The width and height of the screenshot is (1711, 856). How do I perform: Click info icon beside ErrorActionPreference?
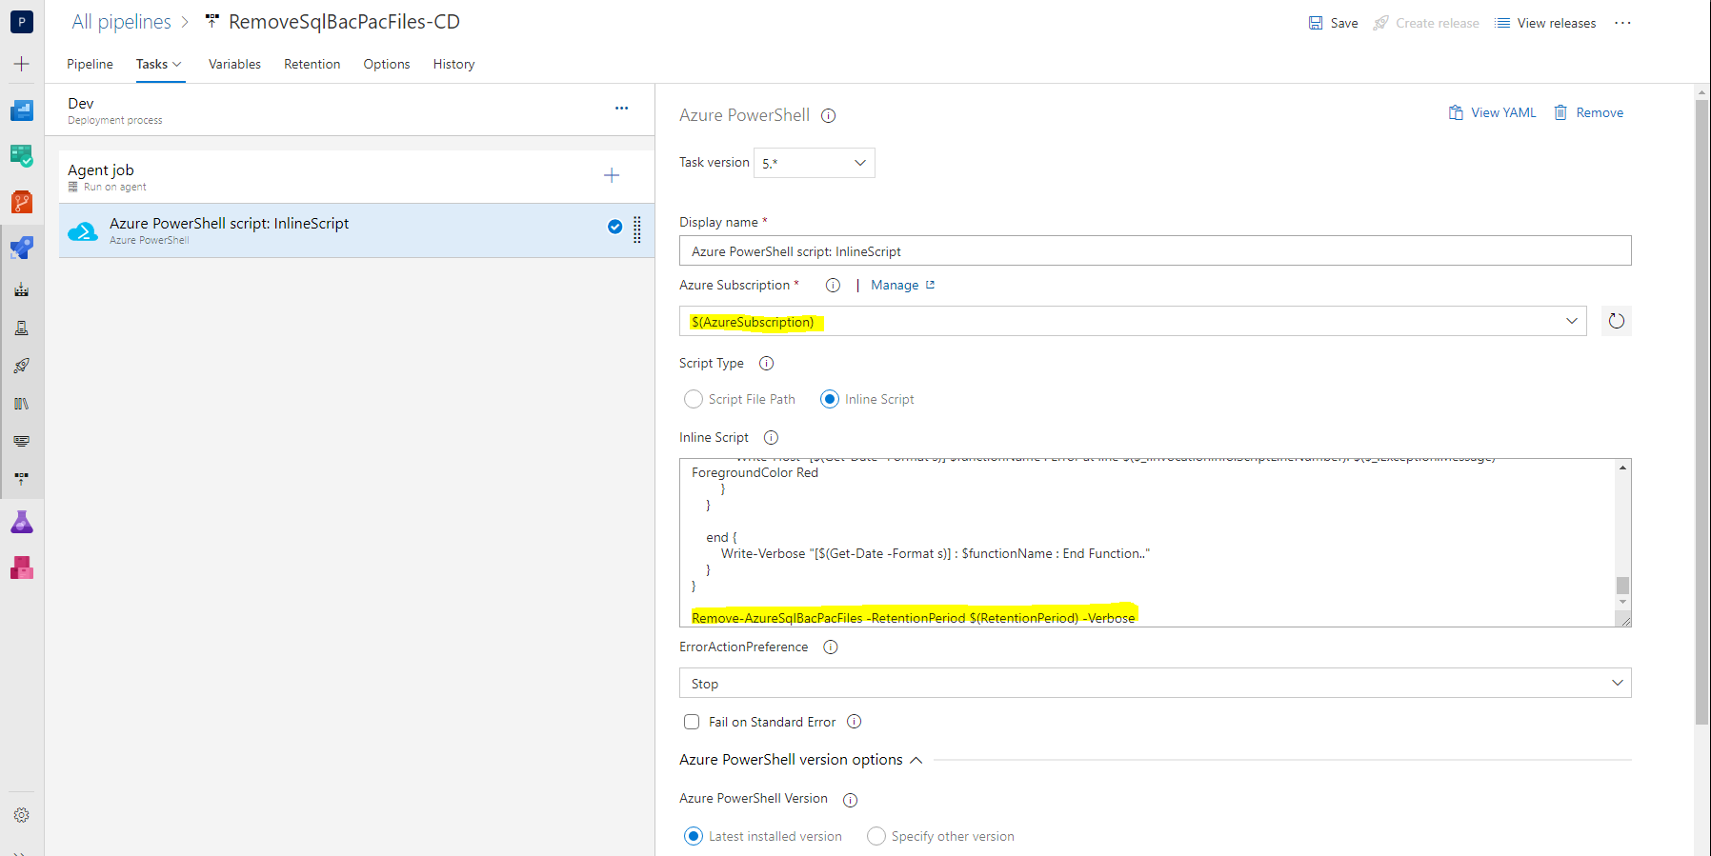click(830, 647)
